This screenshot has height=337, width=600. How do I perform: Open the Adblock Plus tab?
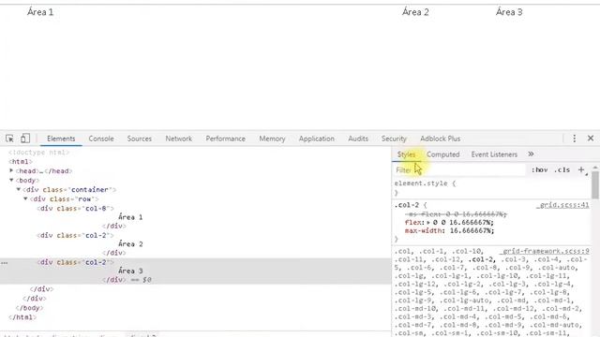tap(440, 139)
